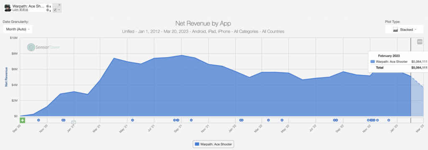Click the Warpath: Ace Shooter app icon thumbnail
Screen dimensions: 428x150
coord(8,7)
